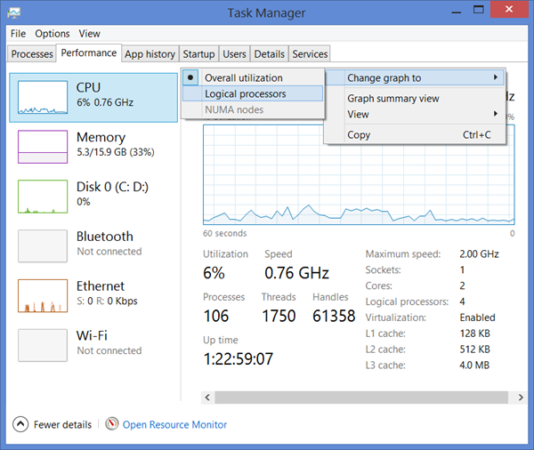Switch to the App history tab
Screen dimensions: 534x450
tap(150, 54)
